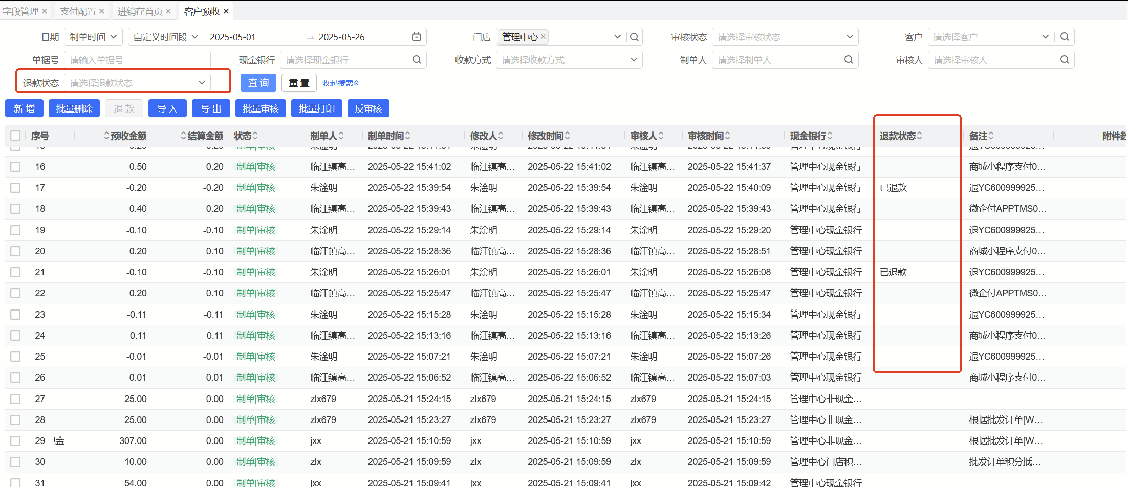
Task: Switch to the 支付配置 tab
Action: click(78, 11)
